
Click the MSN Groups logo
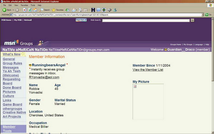pos(19,43)
